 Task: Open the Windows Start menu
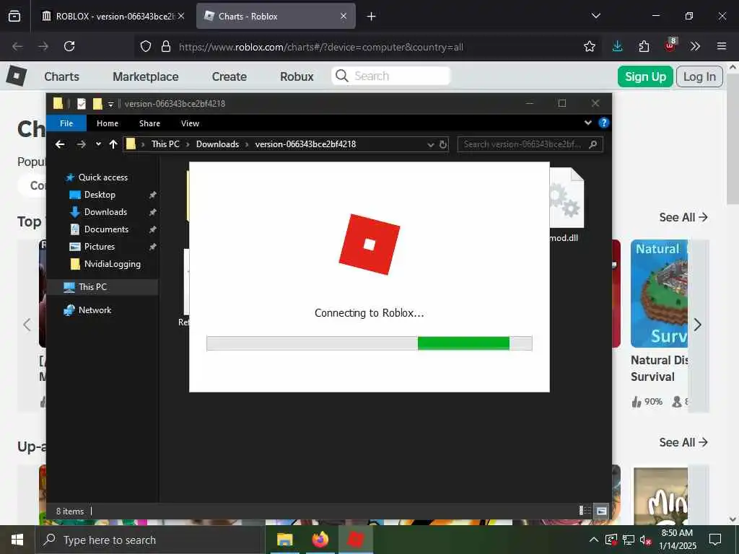pos(17,540)
